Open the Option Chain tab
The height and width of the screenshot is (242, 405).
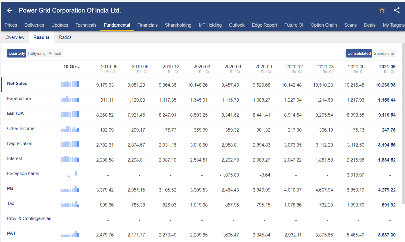[324, 25]
